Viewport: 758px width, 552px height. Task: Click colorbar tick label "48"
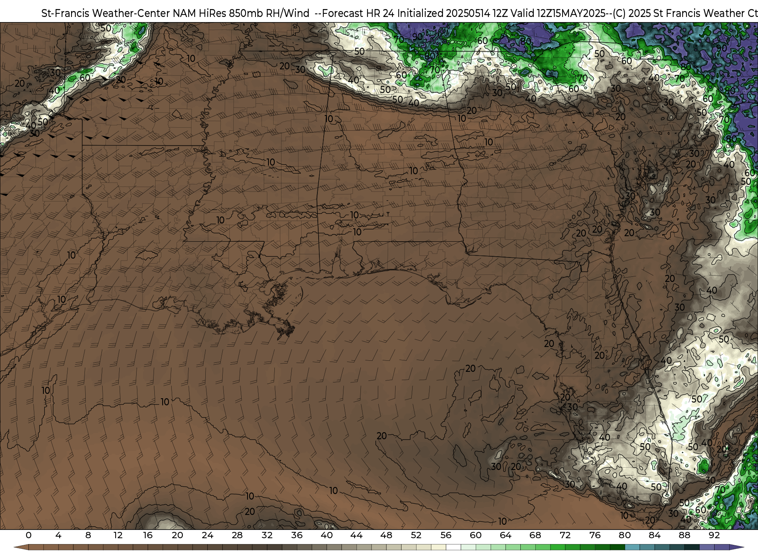(386, 535)
